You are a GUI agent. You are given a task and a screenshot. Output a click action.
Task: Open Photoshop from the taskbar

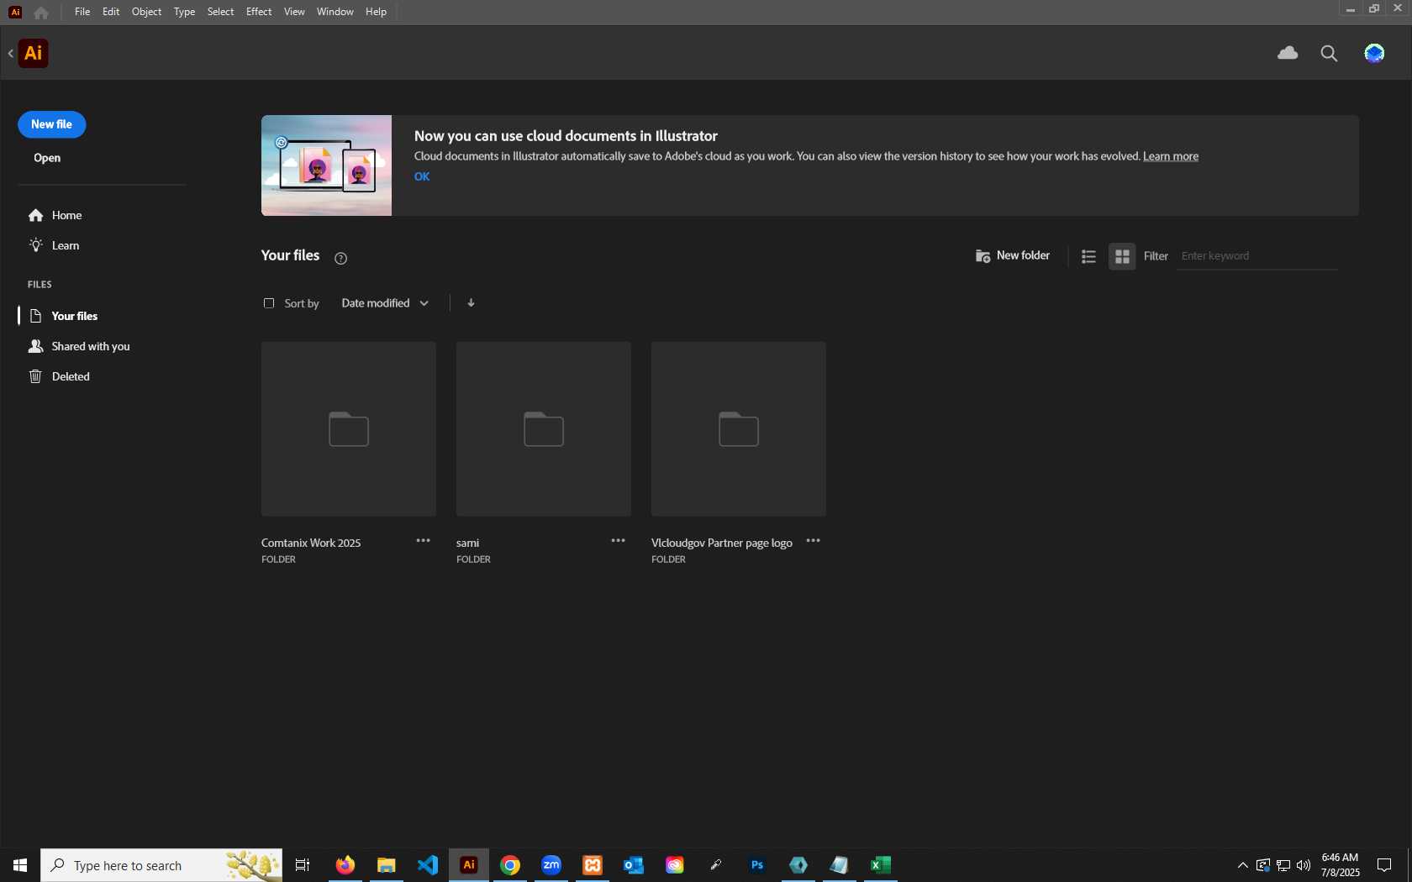tap(756, 865)
